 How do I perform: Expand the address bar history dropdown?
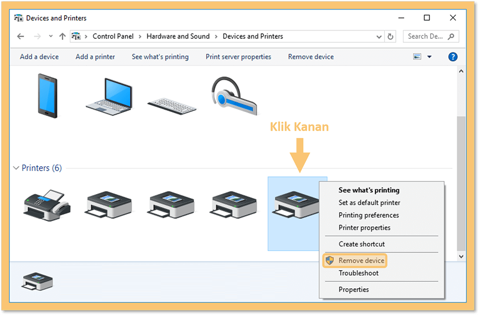[x=379, y=37]
